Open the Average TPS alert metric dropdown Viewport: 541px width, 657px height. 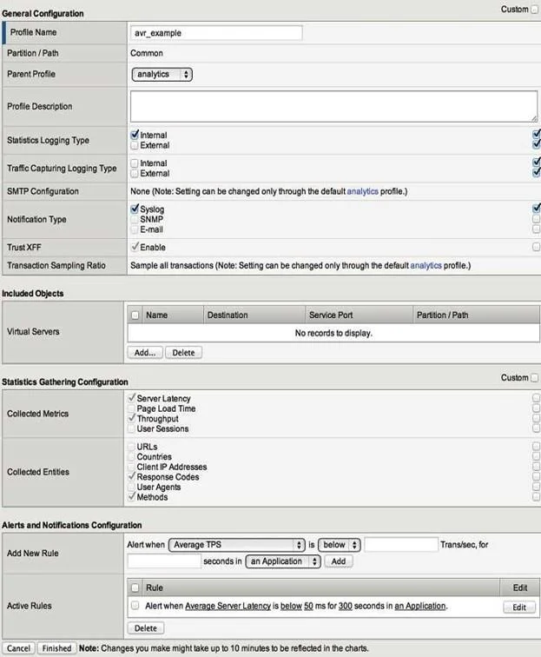pos(236,545)
